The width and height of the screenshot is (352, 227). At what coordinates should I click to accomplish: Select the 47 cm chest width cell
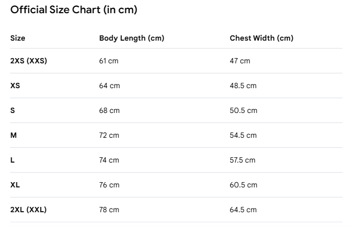(x=240, y=61)
